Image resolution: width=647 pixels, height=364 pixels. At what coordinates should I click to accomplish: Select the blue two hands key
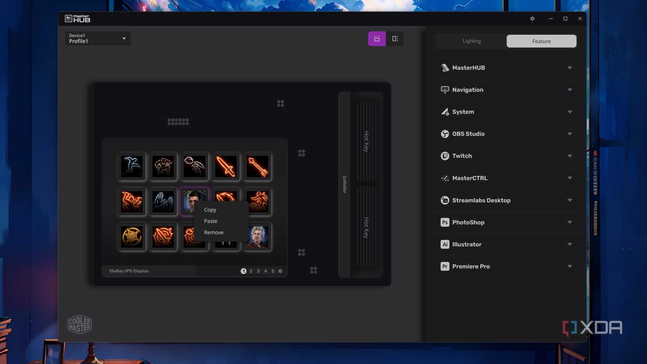point(163,202)
